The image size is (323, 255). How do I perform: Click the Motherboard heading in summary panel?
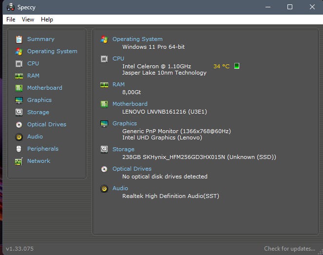tap(130, 104)
